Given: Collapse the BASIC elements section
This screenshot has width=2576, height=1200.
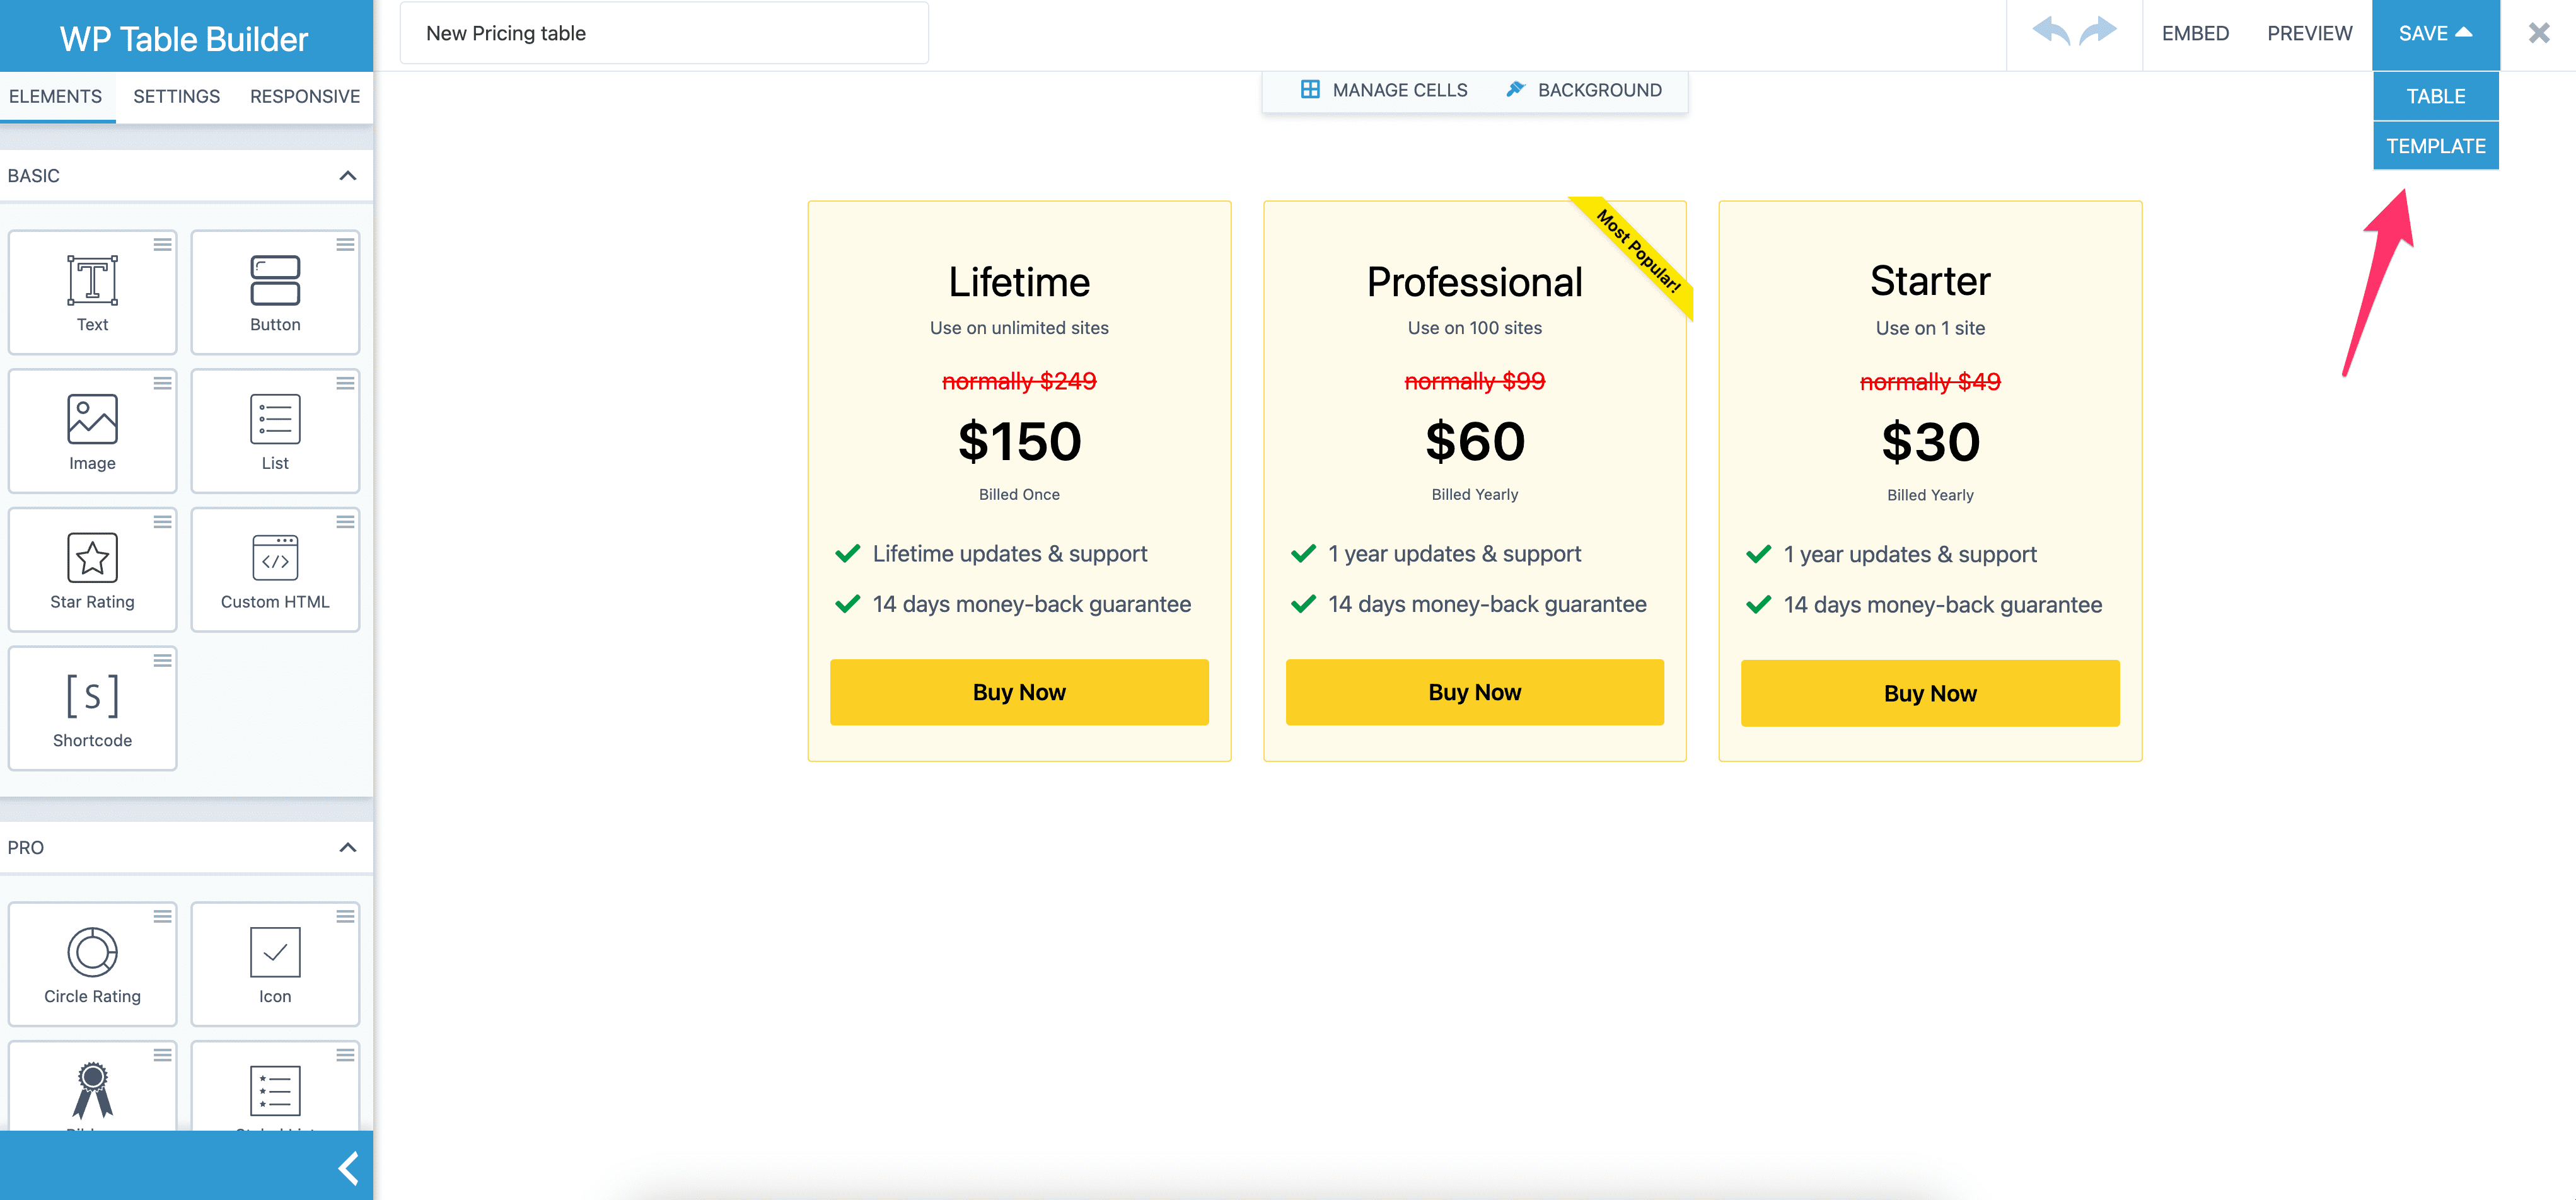Looking at the screenshot, I should [347, 176].
